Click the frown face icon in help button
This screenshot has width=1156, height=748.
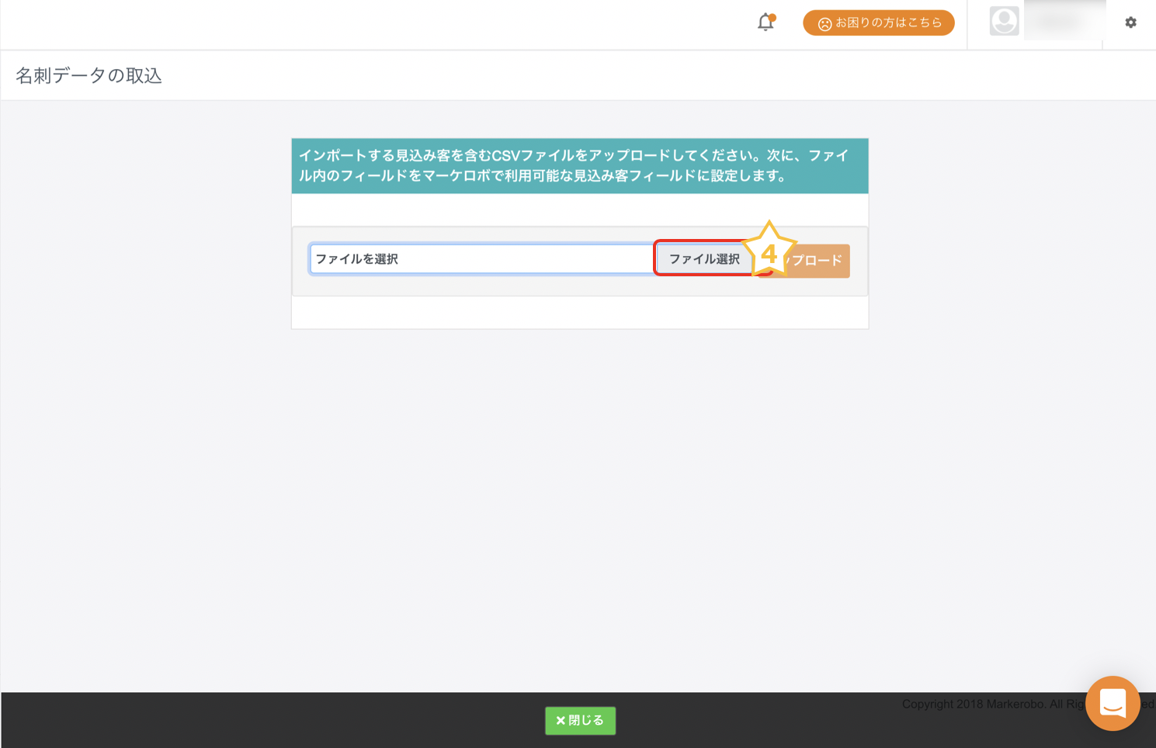[x=824, y=24]
